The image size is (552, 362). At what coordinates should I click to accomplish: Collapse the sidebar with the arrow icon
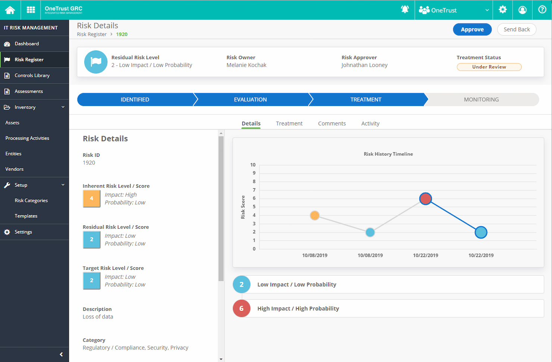coord(61,355)
